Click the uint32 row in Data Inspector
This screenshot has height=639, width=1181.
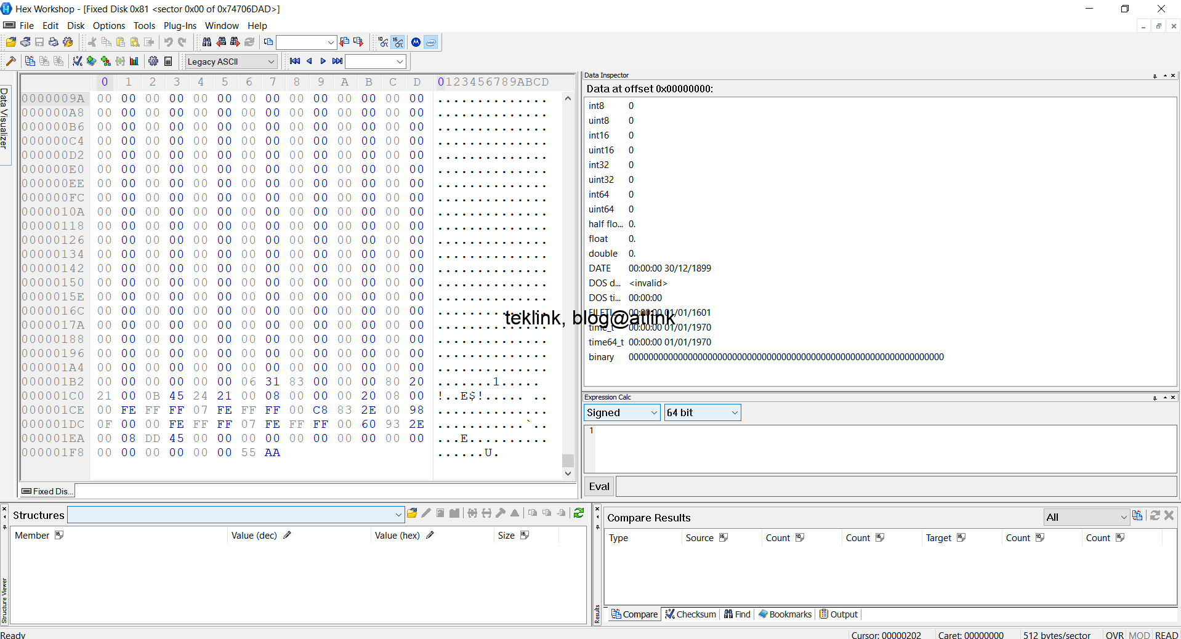tap(879, 180)
